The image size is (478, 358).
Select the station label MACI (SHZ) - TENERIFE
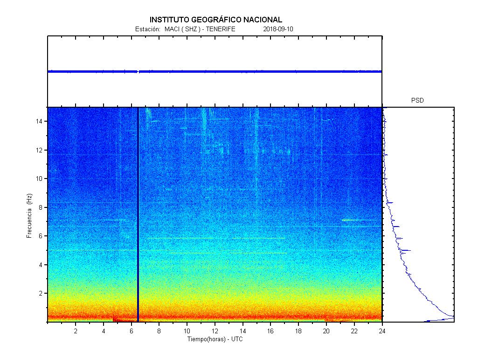point(200,29)
